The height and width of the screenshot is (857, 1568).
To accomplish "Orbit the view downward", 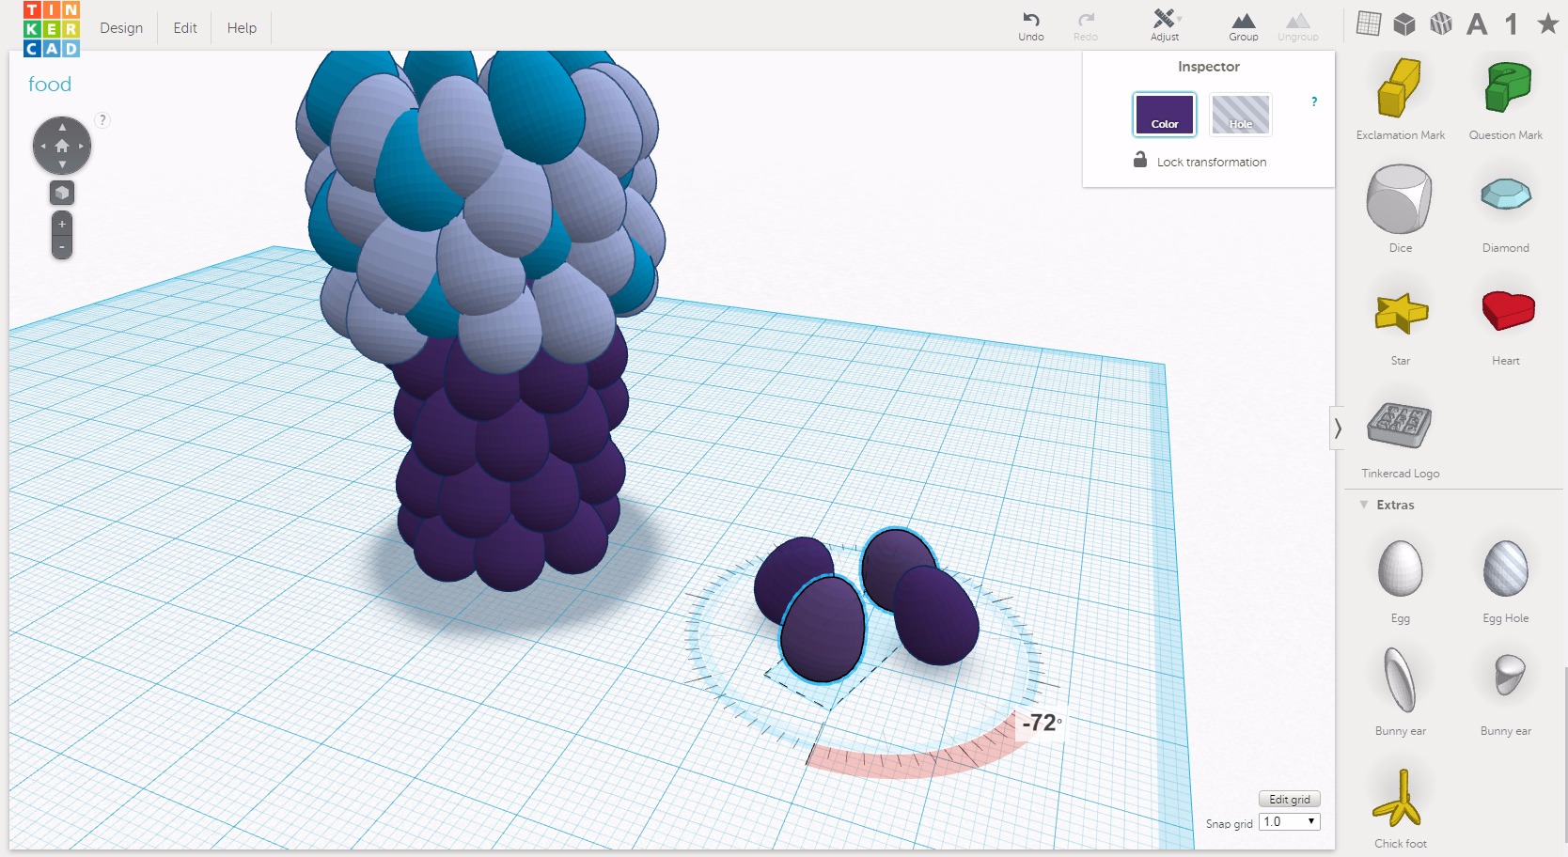I will click(x=62, y=164).
